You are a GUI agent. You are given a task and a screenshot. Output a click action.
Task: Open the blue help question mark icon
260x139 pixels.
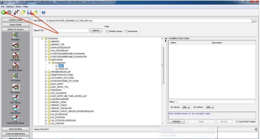[x=43, y=12]
